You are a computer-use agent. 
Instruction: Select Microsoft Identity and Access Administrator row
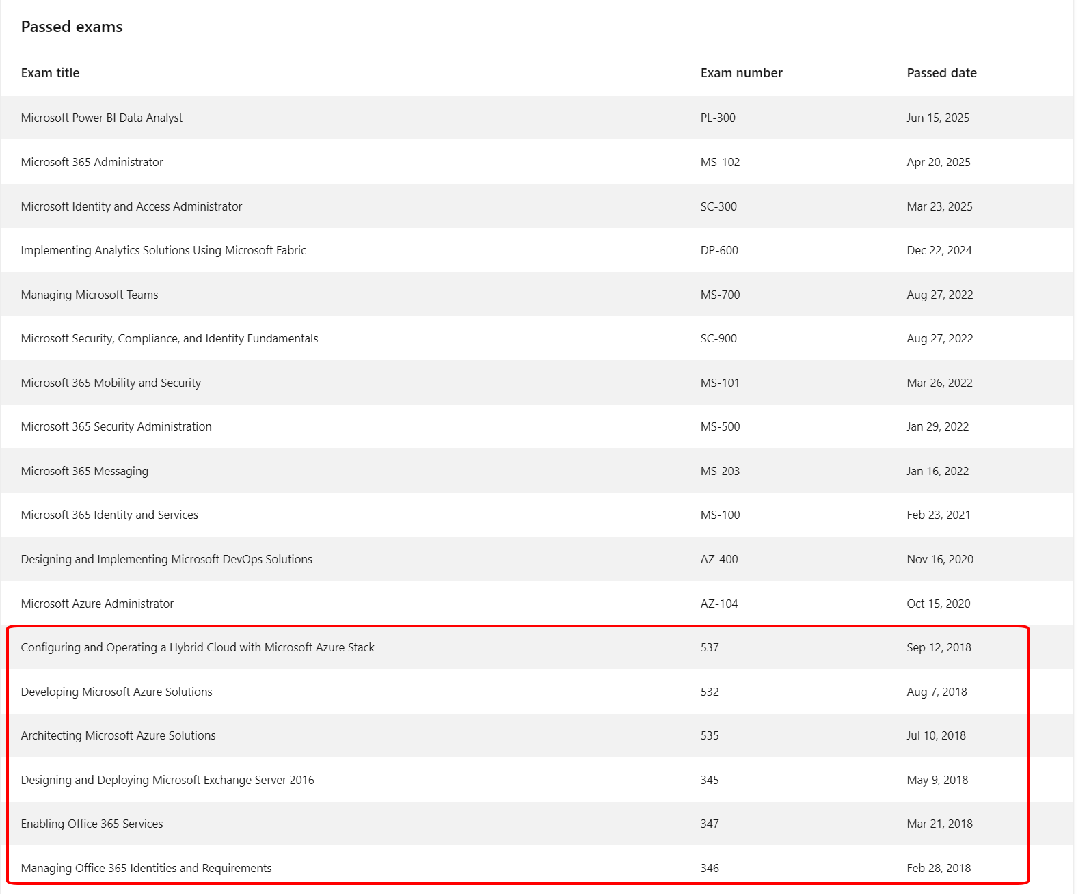coord(537,206)
